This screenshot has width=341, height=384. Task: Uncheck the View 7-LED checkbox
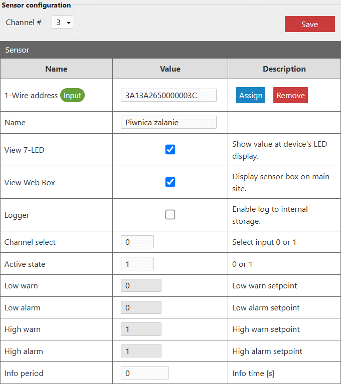click(x=170, y=150)
